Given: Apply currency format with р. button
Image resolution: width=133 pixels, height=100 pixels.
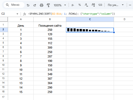Looking at the screenshot, I should (73, 5).
